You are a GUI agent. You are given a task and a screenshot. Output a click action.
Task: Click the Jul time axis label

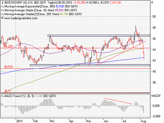pyautogui.click(x=124, y=121)
